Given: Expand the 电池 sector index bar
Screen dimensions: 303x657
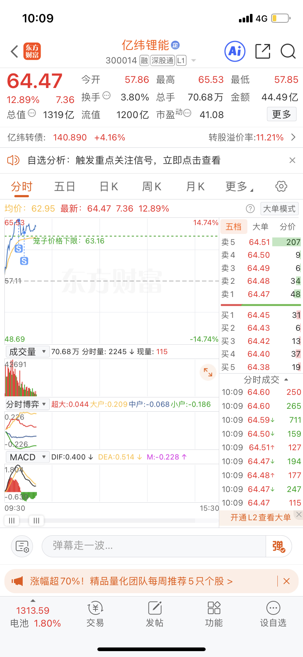Looking at the screenshot, I should tap(33, 601).
